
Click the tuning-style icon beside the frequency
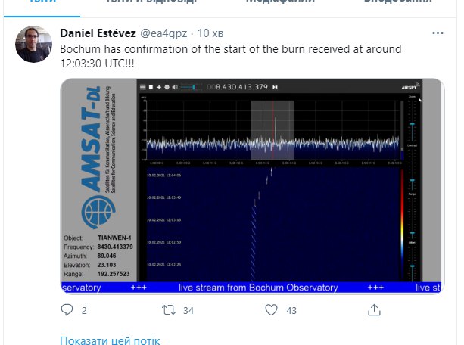276,87
